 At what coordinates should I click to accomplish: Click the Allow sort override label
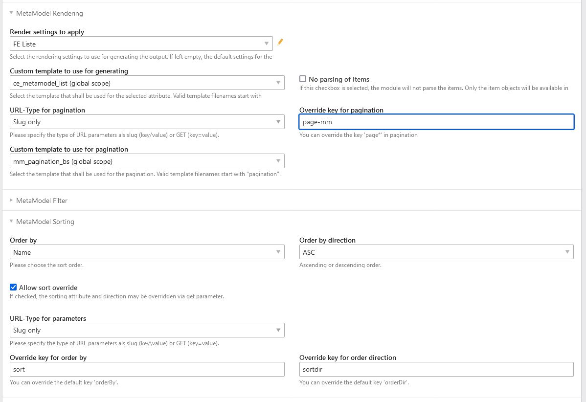48,288
